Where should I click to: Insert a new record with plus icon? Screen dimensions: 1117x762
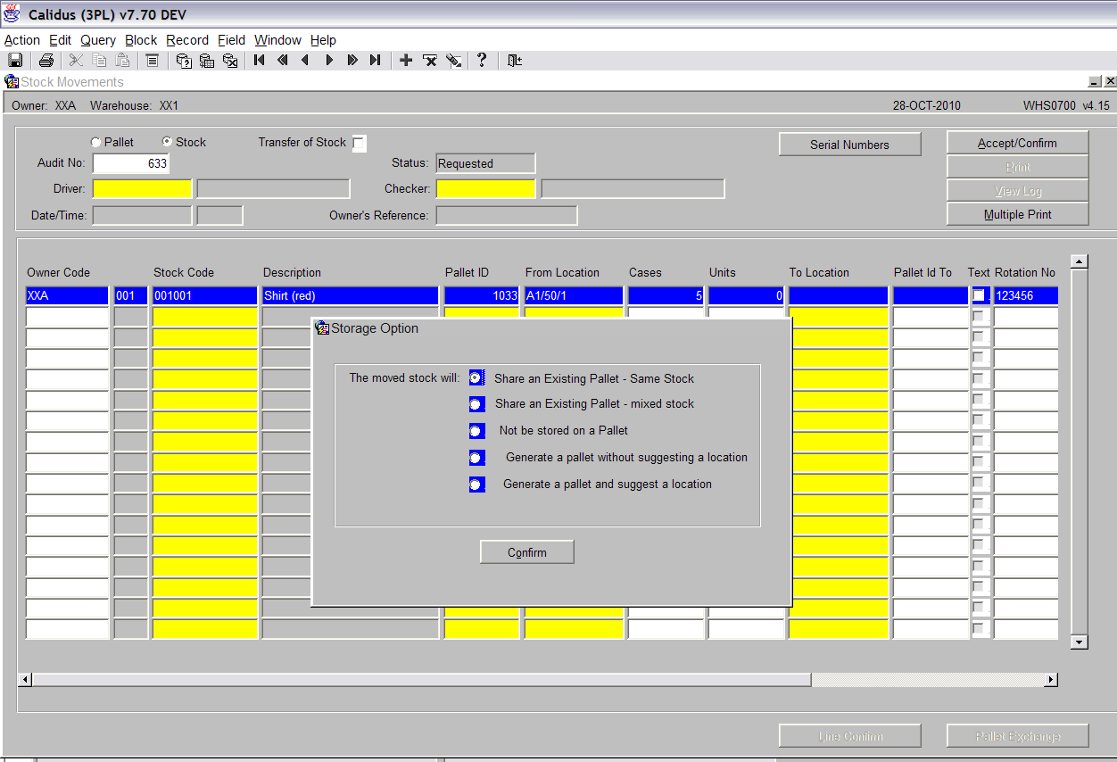pyautogui.click(x=406, y=61)
